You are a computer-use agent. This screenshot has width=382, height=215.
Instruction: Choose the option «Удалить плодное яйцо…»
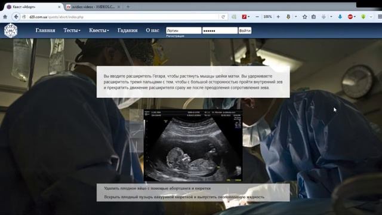pos(158,189)
